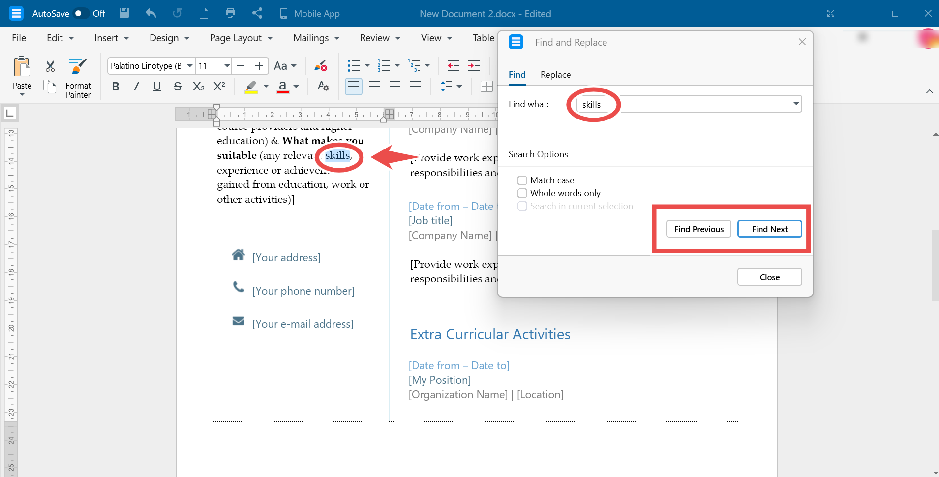This screenshot has width=939, height=477.
Task: Open the font name dropdown
Action: pos(189,66)
